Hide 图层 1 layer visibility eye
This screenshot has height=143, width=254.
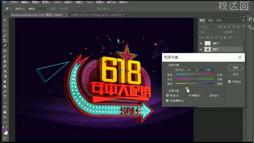click(x=201, y=49)
